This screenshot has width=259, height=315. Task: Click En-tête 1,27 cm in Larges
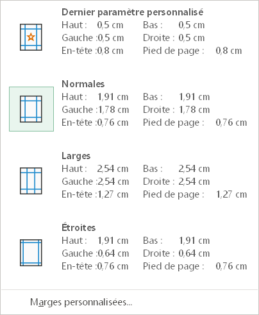point(95,194)
